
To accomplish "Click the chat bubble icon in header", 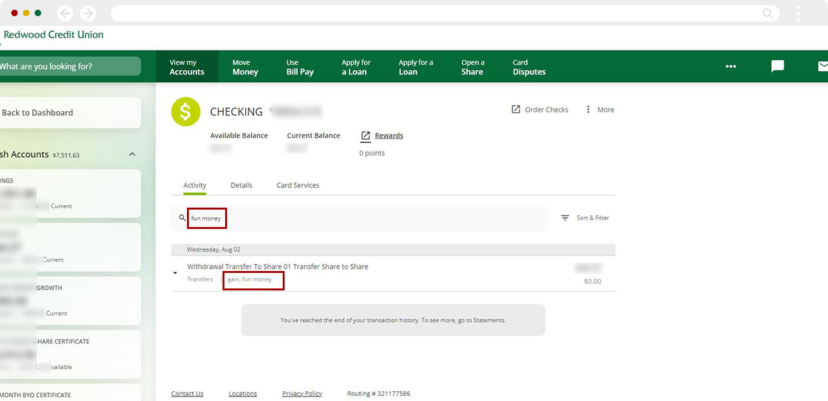I will 778,67.
